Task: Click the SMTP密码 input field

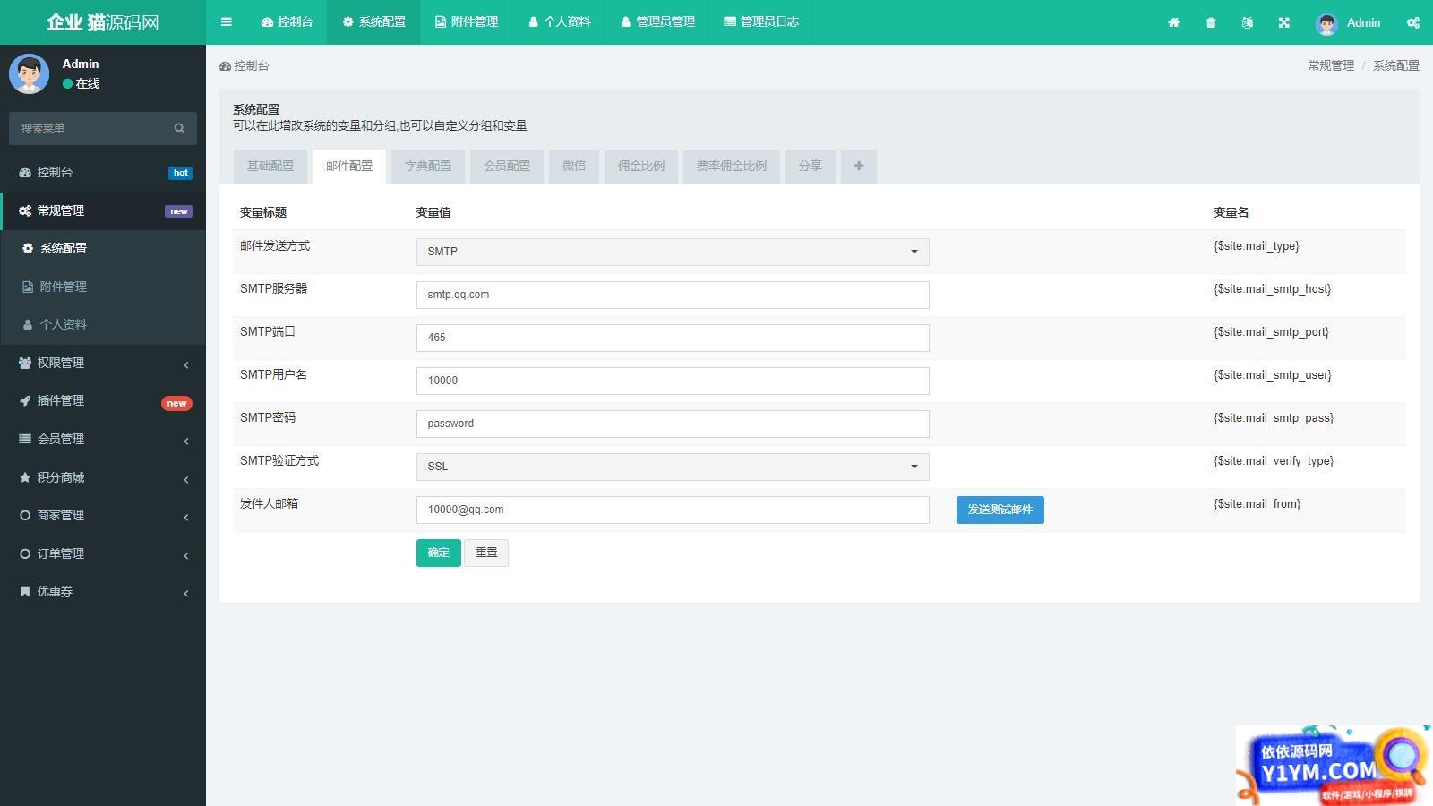Action: (x=673, y=424)
